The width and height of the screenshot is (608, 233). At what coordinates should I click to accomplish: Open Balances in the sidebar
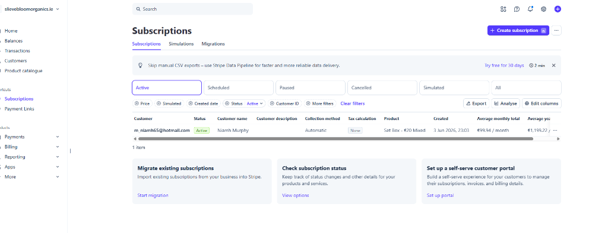tap(14, 41)
